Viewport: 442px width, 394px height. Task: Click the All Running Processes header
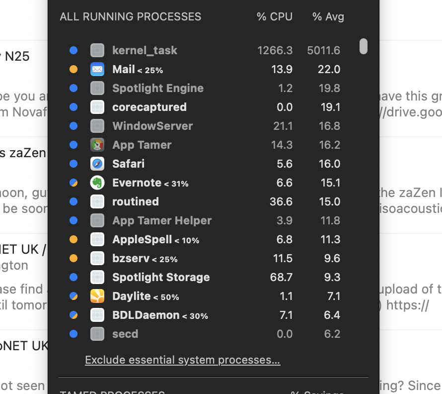tap(131, 16)
